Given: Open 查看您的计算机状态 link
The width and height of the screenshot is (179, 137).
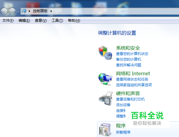Looking at the screenshot, I should [132, 54].
